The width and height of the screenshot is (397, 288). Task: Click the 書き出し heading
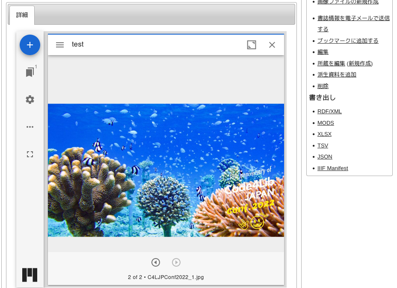(322, 97)
